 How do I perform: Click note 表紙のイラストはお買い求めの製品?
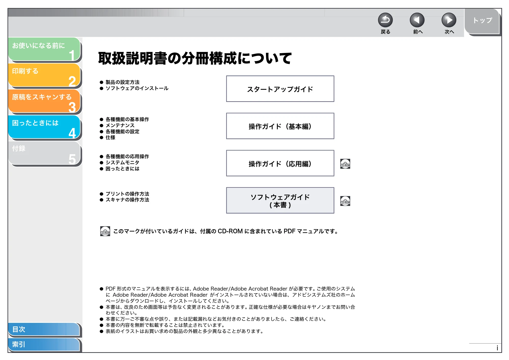coord(185,331)
